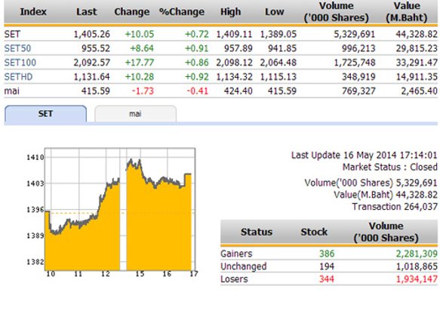
Task: Click chart y-axis label 1410
Action: (x=35, y=158)
